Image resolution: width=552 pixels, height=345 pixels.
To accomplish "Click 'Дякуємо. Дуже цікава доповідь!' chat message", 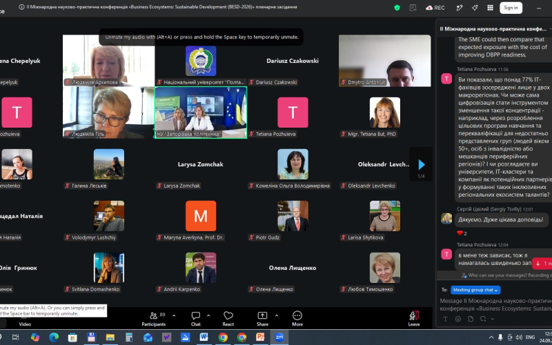I will click(x=501, y=219).
